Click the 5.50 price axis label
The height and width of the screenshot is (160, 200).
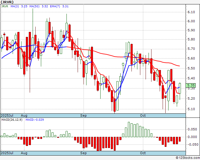(191, 68)
